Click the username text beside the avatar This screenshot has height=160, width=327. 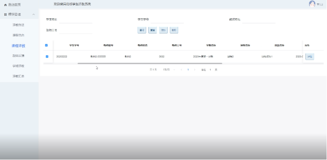[x=320, y=4]
